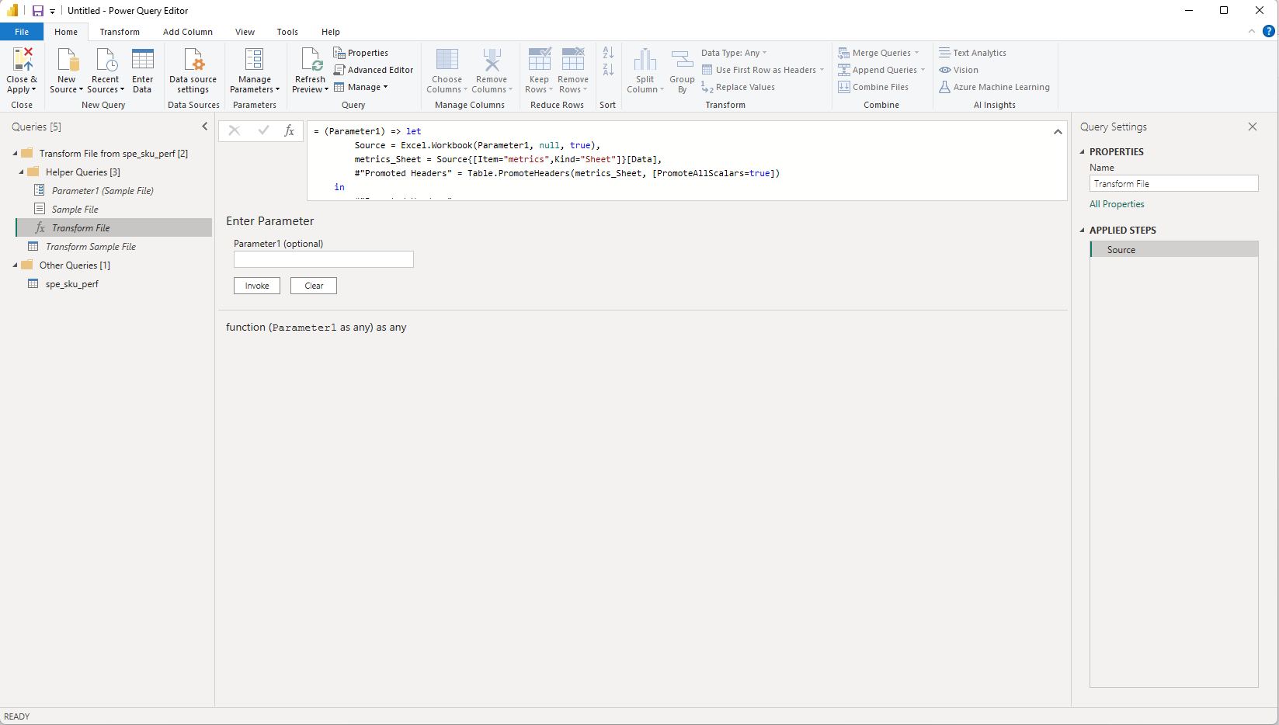Open the All Properties link

pos(1117,204)
